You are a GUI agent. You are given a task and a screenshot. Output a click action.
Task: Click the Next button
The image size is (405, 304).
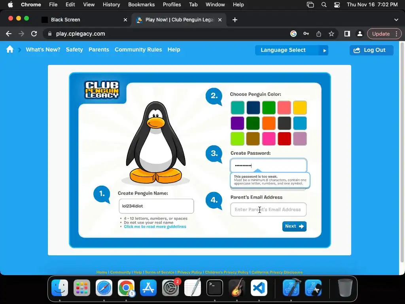(x=294, y=226)
